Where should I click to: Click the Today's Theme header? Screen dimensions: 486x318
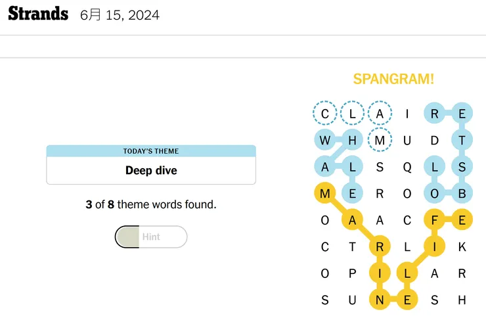point(151,151)
